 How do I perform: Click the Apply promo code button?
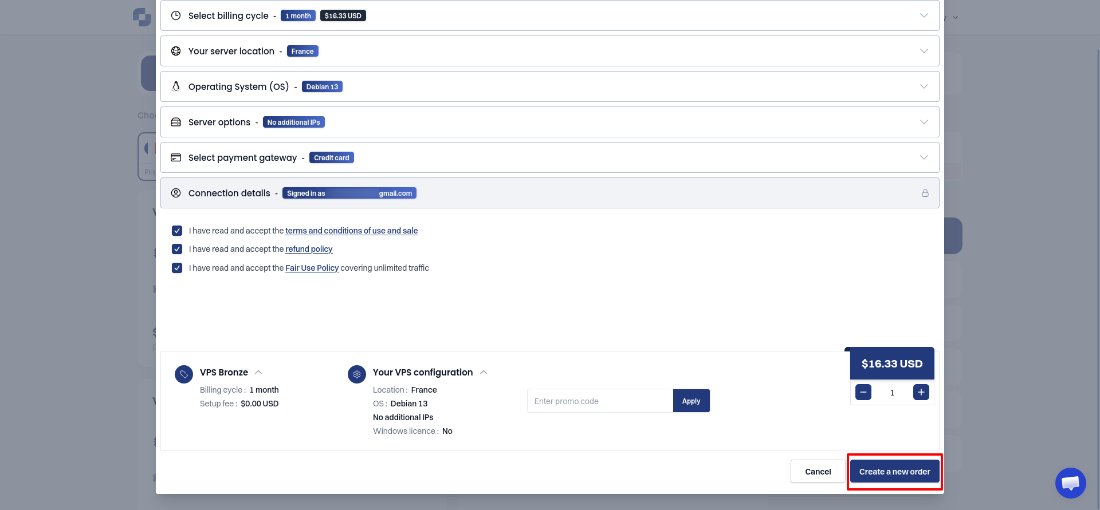pos(692,401)
